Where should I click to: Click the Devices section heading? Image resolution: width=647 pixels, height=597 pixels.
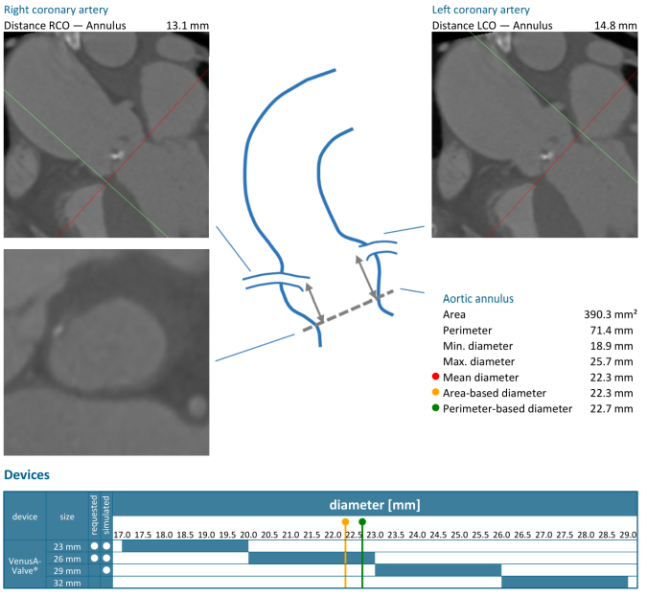coord(27,474)
